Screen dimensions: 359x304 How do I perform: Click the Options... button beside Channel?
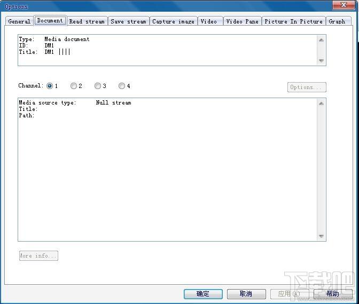pyautogui.click(x=307, y=87)
